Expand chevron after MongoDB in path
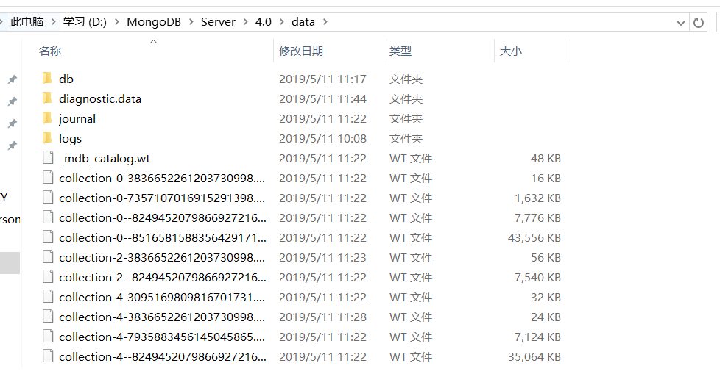 (x=191, y=21)
